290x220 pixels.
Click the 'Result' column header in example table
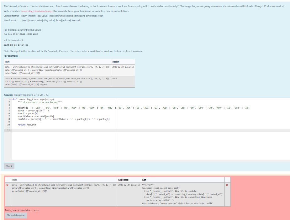(x=116, y=62)
